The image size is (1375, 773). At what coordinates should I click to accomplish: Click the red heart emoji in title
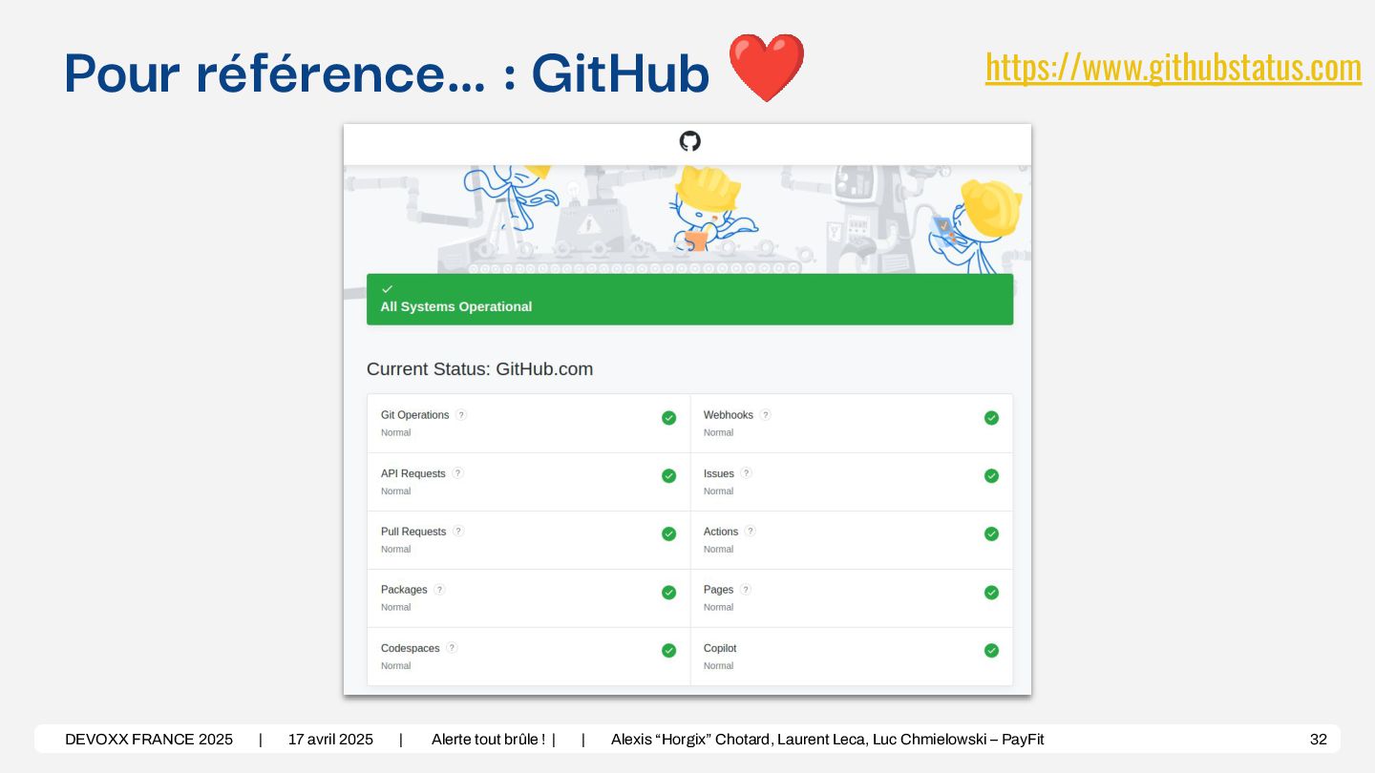[766, 69]
